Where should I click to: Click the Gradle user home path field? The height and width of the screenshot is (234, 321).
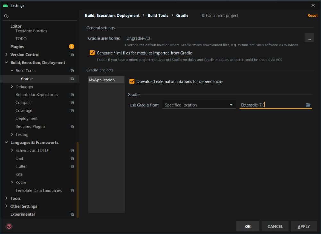point(213,38)
